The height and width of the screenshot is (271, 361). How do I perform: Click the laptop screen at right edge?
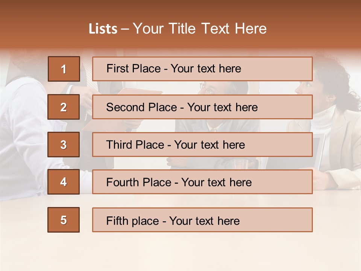[x=319, y=151]
